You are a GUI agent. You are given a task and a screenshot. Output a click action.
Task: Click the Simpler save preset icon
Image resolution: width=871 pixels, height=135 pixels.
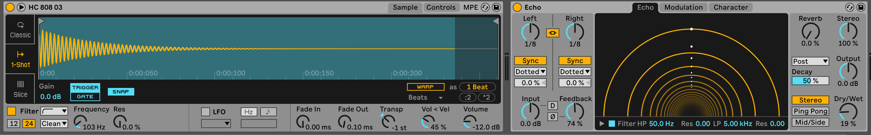coord(496,7)
